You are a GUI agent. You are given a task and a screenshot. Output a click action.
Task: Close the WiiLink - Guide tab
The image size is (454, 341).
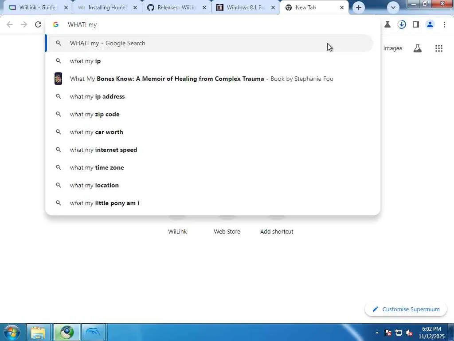click(x=66, y=8)
